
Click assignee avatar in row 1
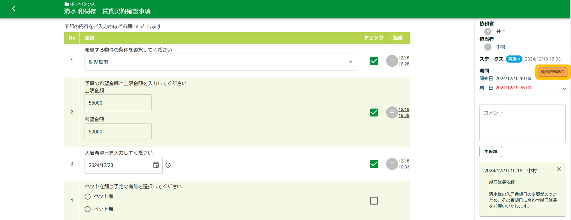tap(392, 61)
